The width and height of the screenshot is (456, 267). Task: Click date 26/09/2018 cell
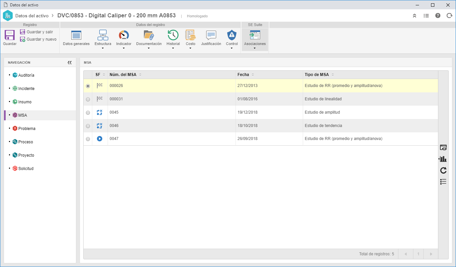(269, 139)
